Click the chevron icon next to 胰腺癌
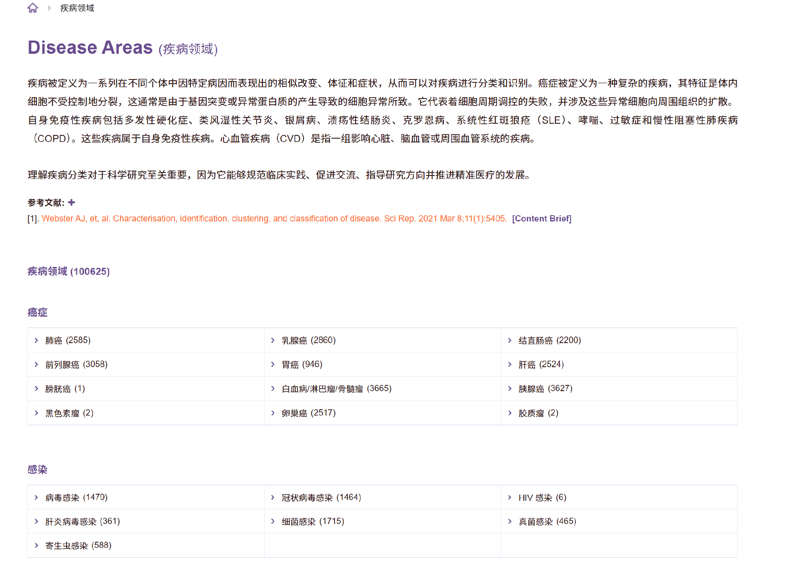The height and width of the screenshot is (572, 795). coord(510,389)
